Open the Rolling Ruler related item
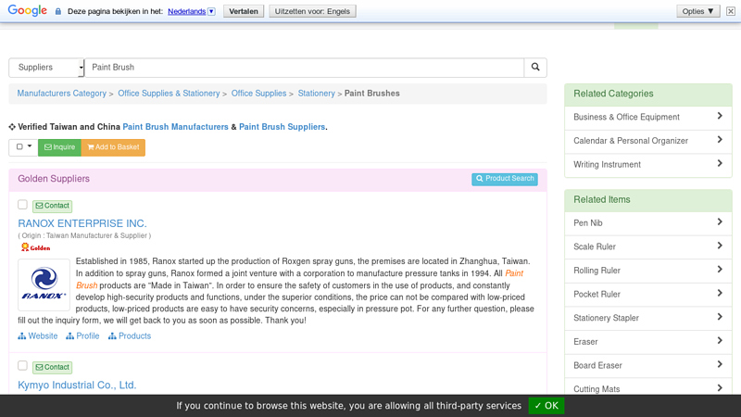Viewport: 741px width, 417px height. point(647,271)
